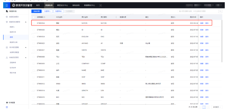Check the box for row ETM00008
Screen dimensions: 232x109
tap(34, 57)
